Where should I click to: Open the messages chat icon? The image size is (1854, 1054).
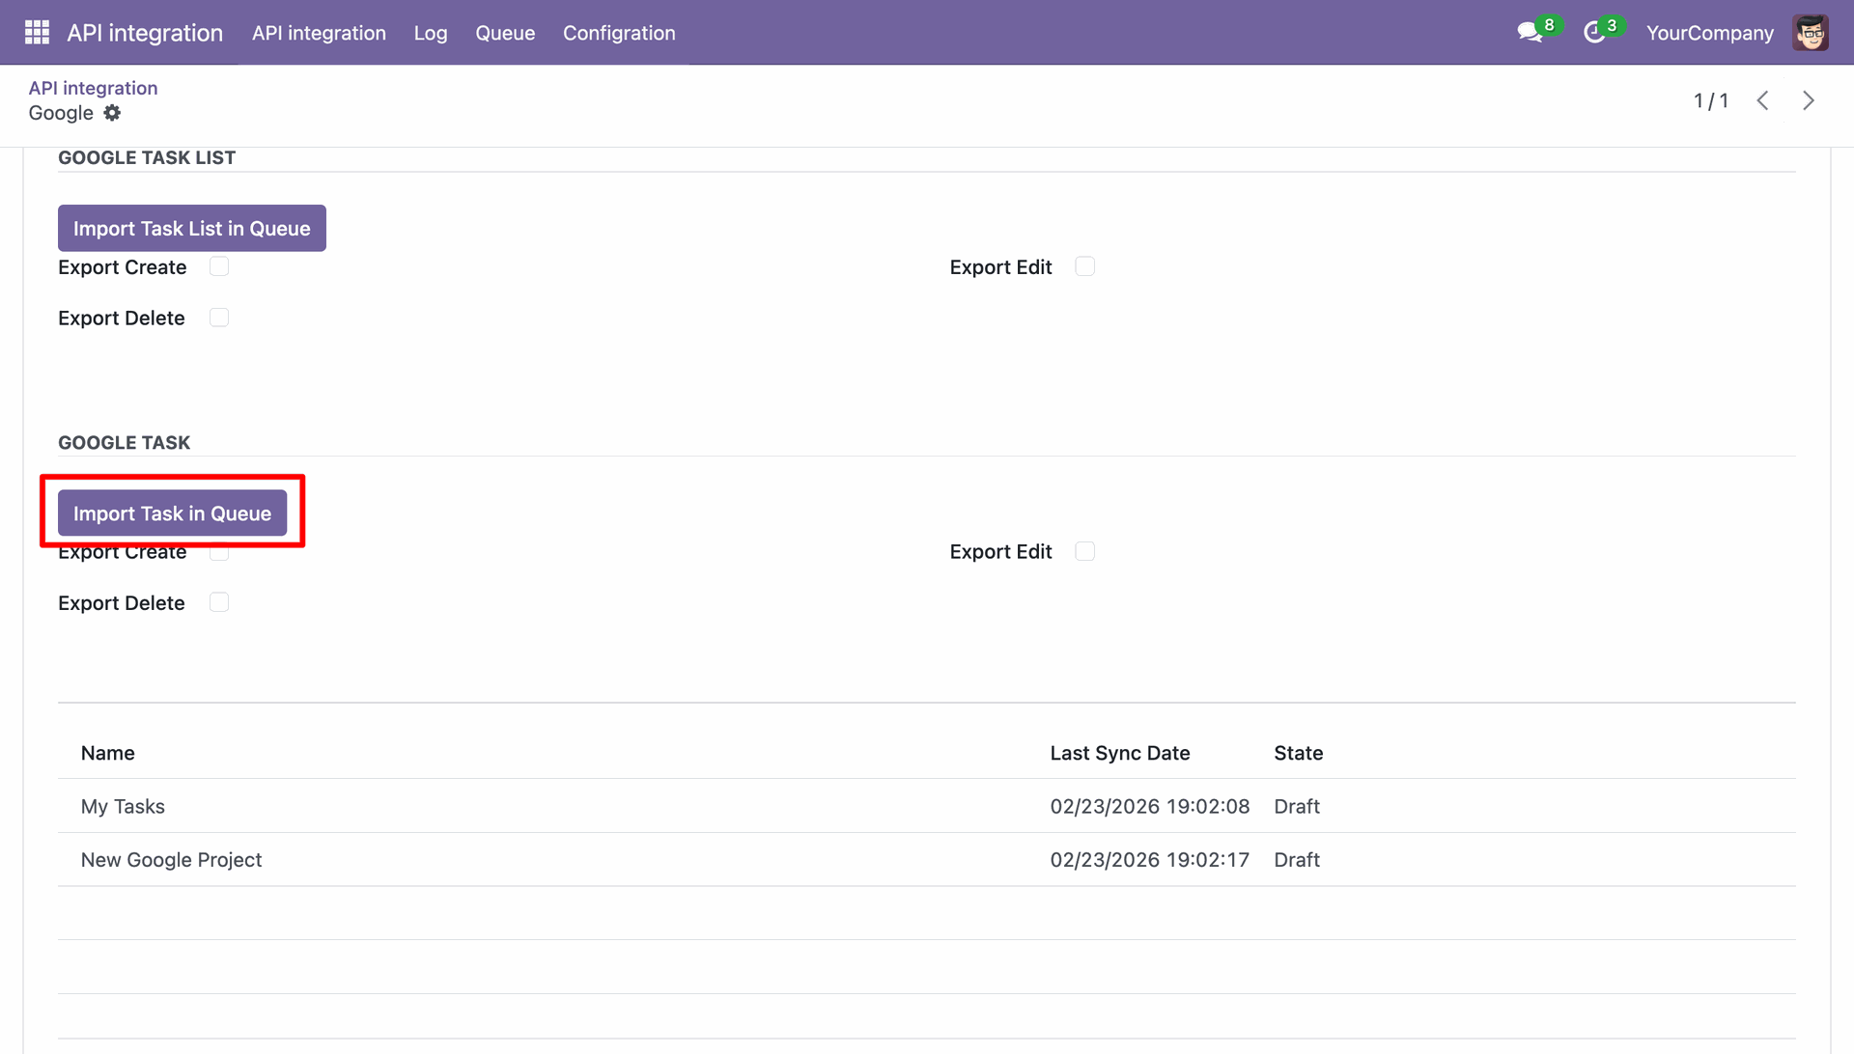[1530, 33]
